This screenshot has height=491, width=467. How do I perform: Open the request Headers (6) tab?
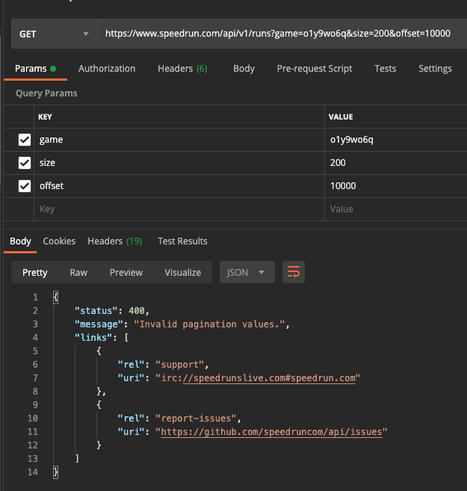tap(182, 69)
